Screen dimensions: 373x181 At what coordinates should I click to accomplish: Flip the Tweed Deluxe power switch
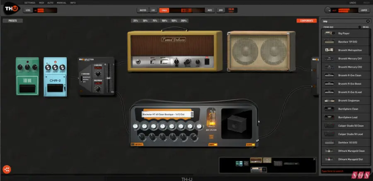207,61
